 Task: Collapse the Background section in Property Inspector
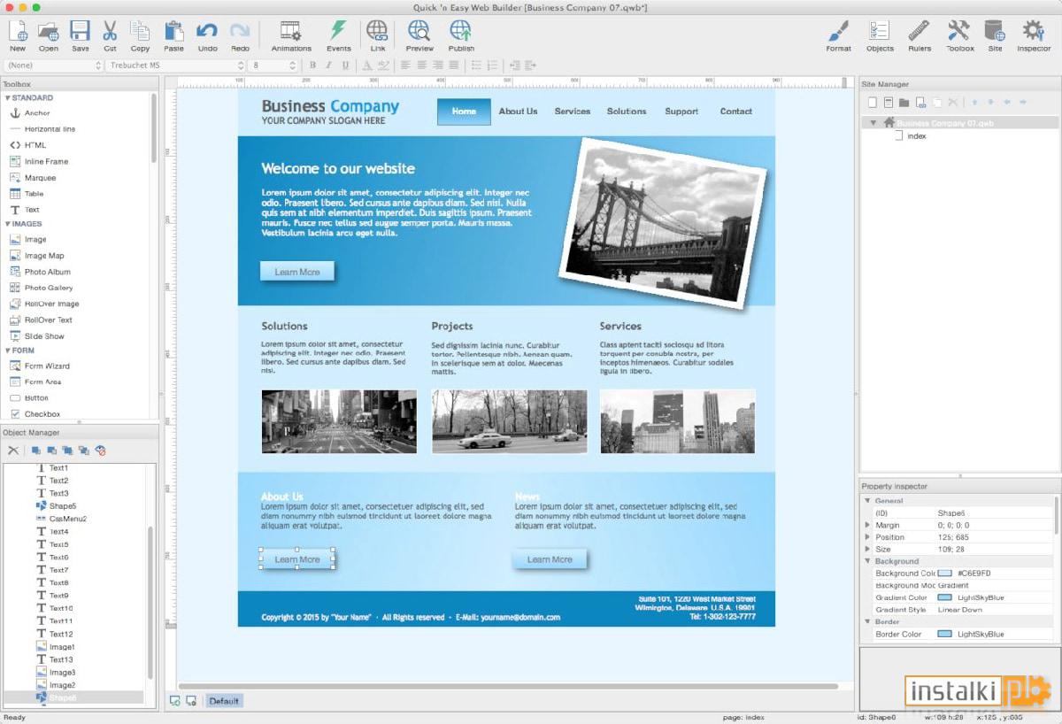tap(867, 561)
